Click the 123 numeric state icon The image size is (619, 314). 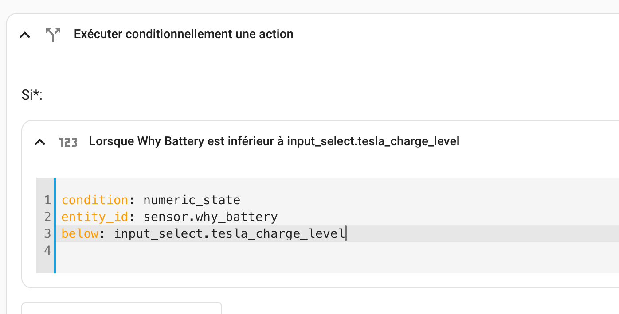(68, 142)
